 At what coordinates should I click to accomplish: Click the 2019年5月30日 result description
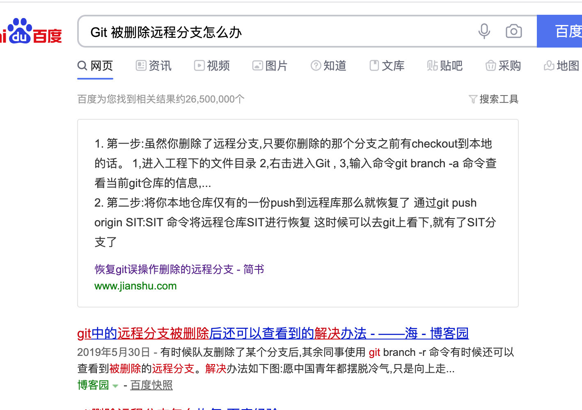[296, 360]
